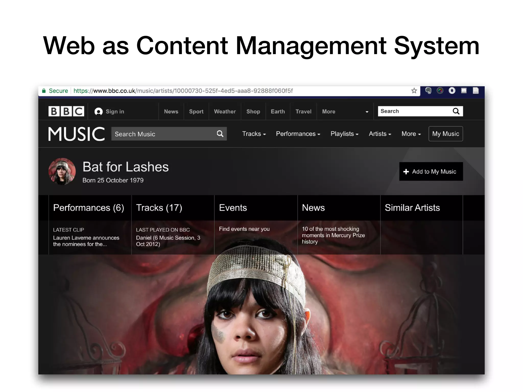
Task: Open My Music button
Action: [446, 134]
